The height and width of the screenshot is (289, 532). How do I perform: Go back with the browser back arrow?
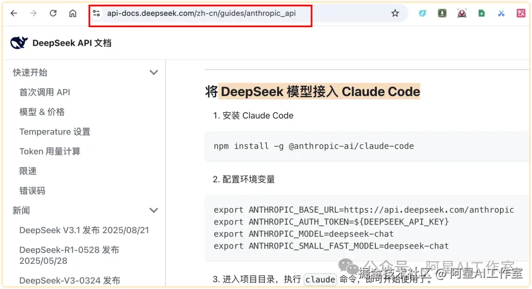pos(14,13)
